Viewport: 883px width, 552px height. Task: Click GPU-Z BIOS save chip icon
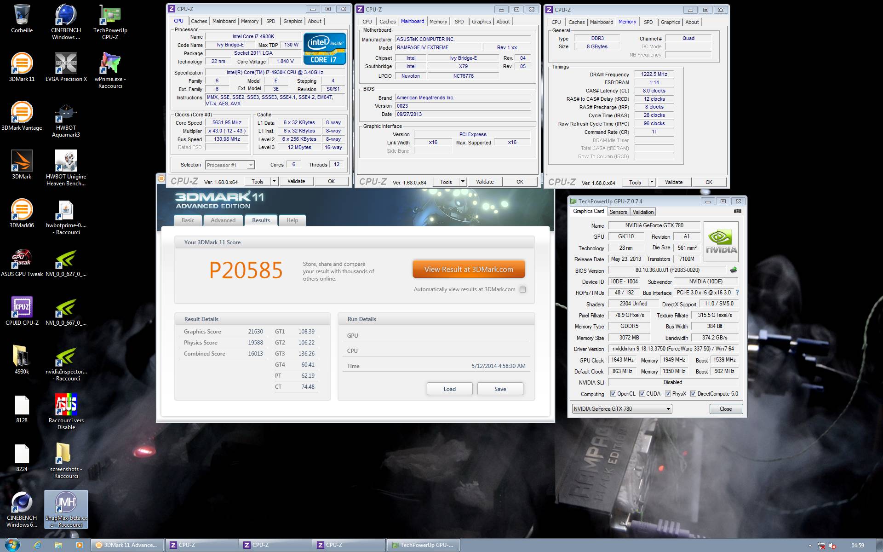[734, 270]
